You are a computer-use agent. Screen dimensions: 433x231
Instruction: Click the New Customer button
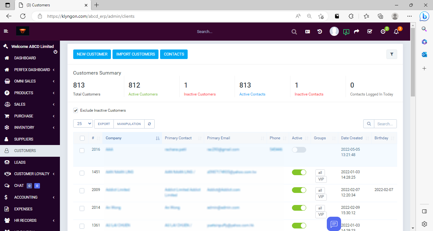point(92,54)
